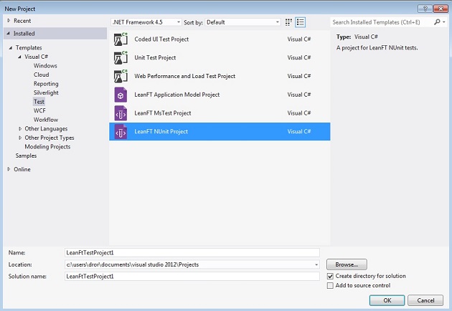Viewport: 452px width, 311px height.
Task: Uncheck Create directory for solution
Action: 330,276
